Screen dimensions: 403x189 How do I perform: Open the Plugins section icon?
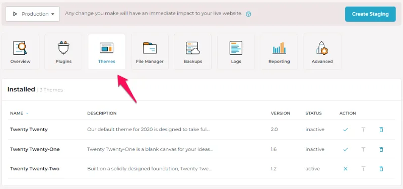pyautogui.click(x=63, y=48)
